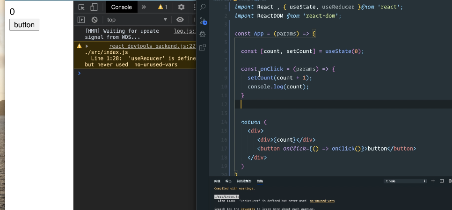Open the VS Code Extensions view
452x210 pixels.
(203, 47)
